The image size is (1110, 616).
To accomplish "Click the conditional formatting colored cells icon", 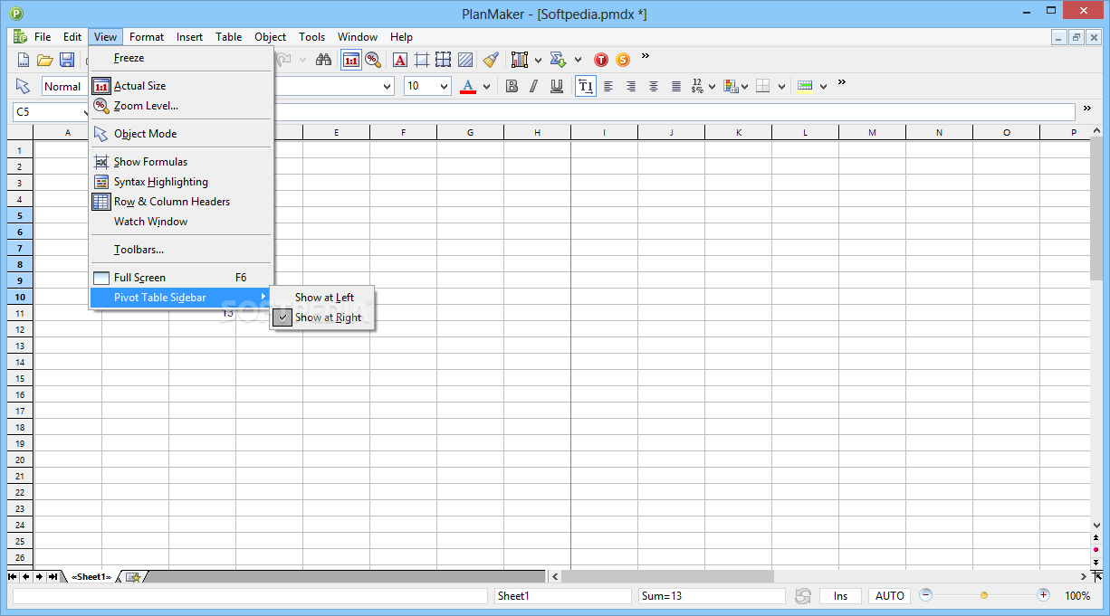I will pos(732,86).
